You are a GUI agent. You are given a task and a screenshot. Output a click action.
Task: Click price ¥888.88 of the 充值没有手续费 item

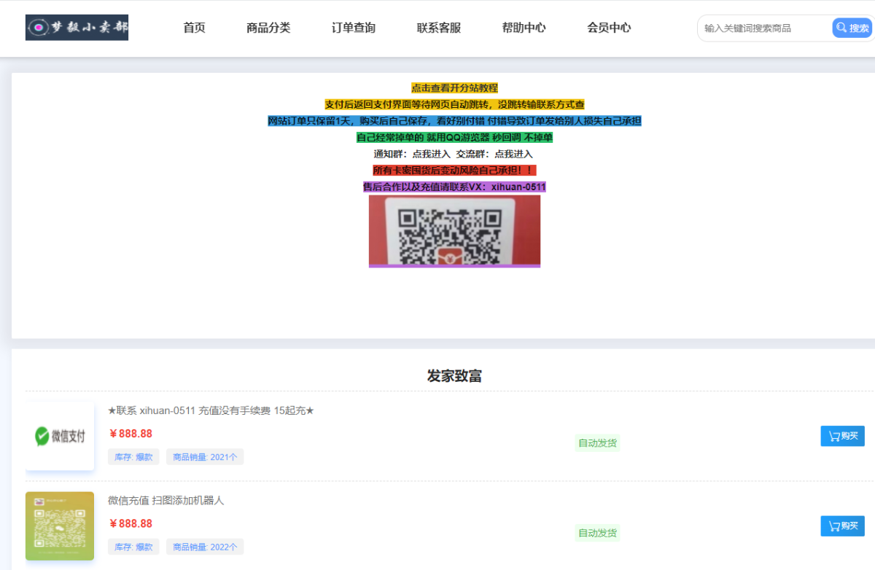[131, 434]
